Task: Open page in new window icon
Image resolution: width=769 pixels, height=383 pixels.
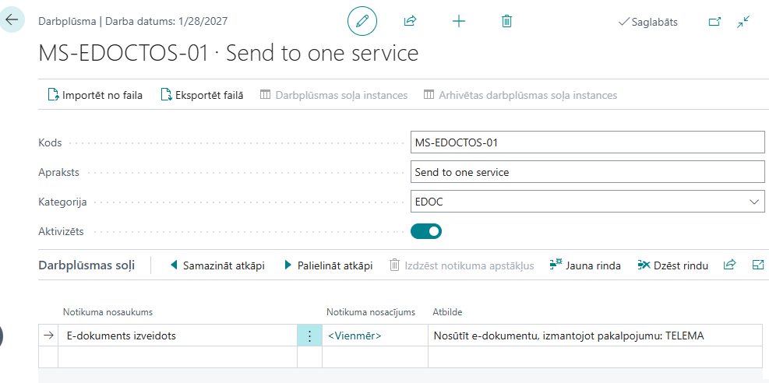Action: click(x=714, y=22)
